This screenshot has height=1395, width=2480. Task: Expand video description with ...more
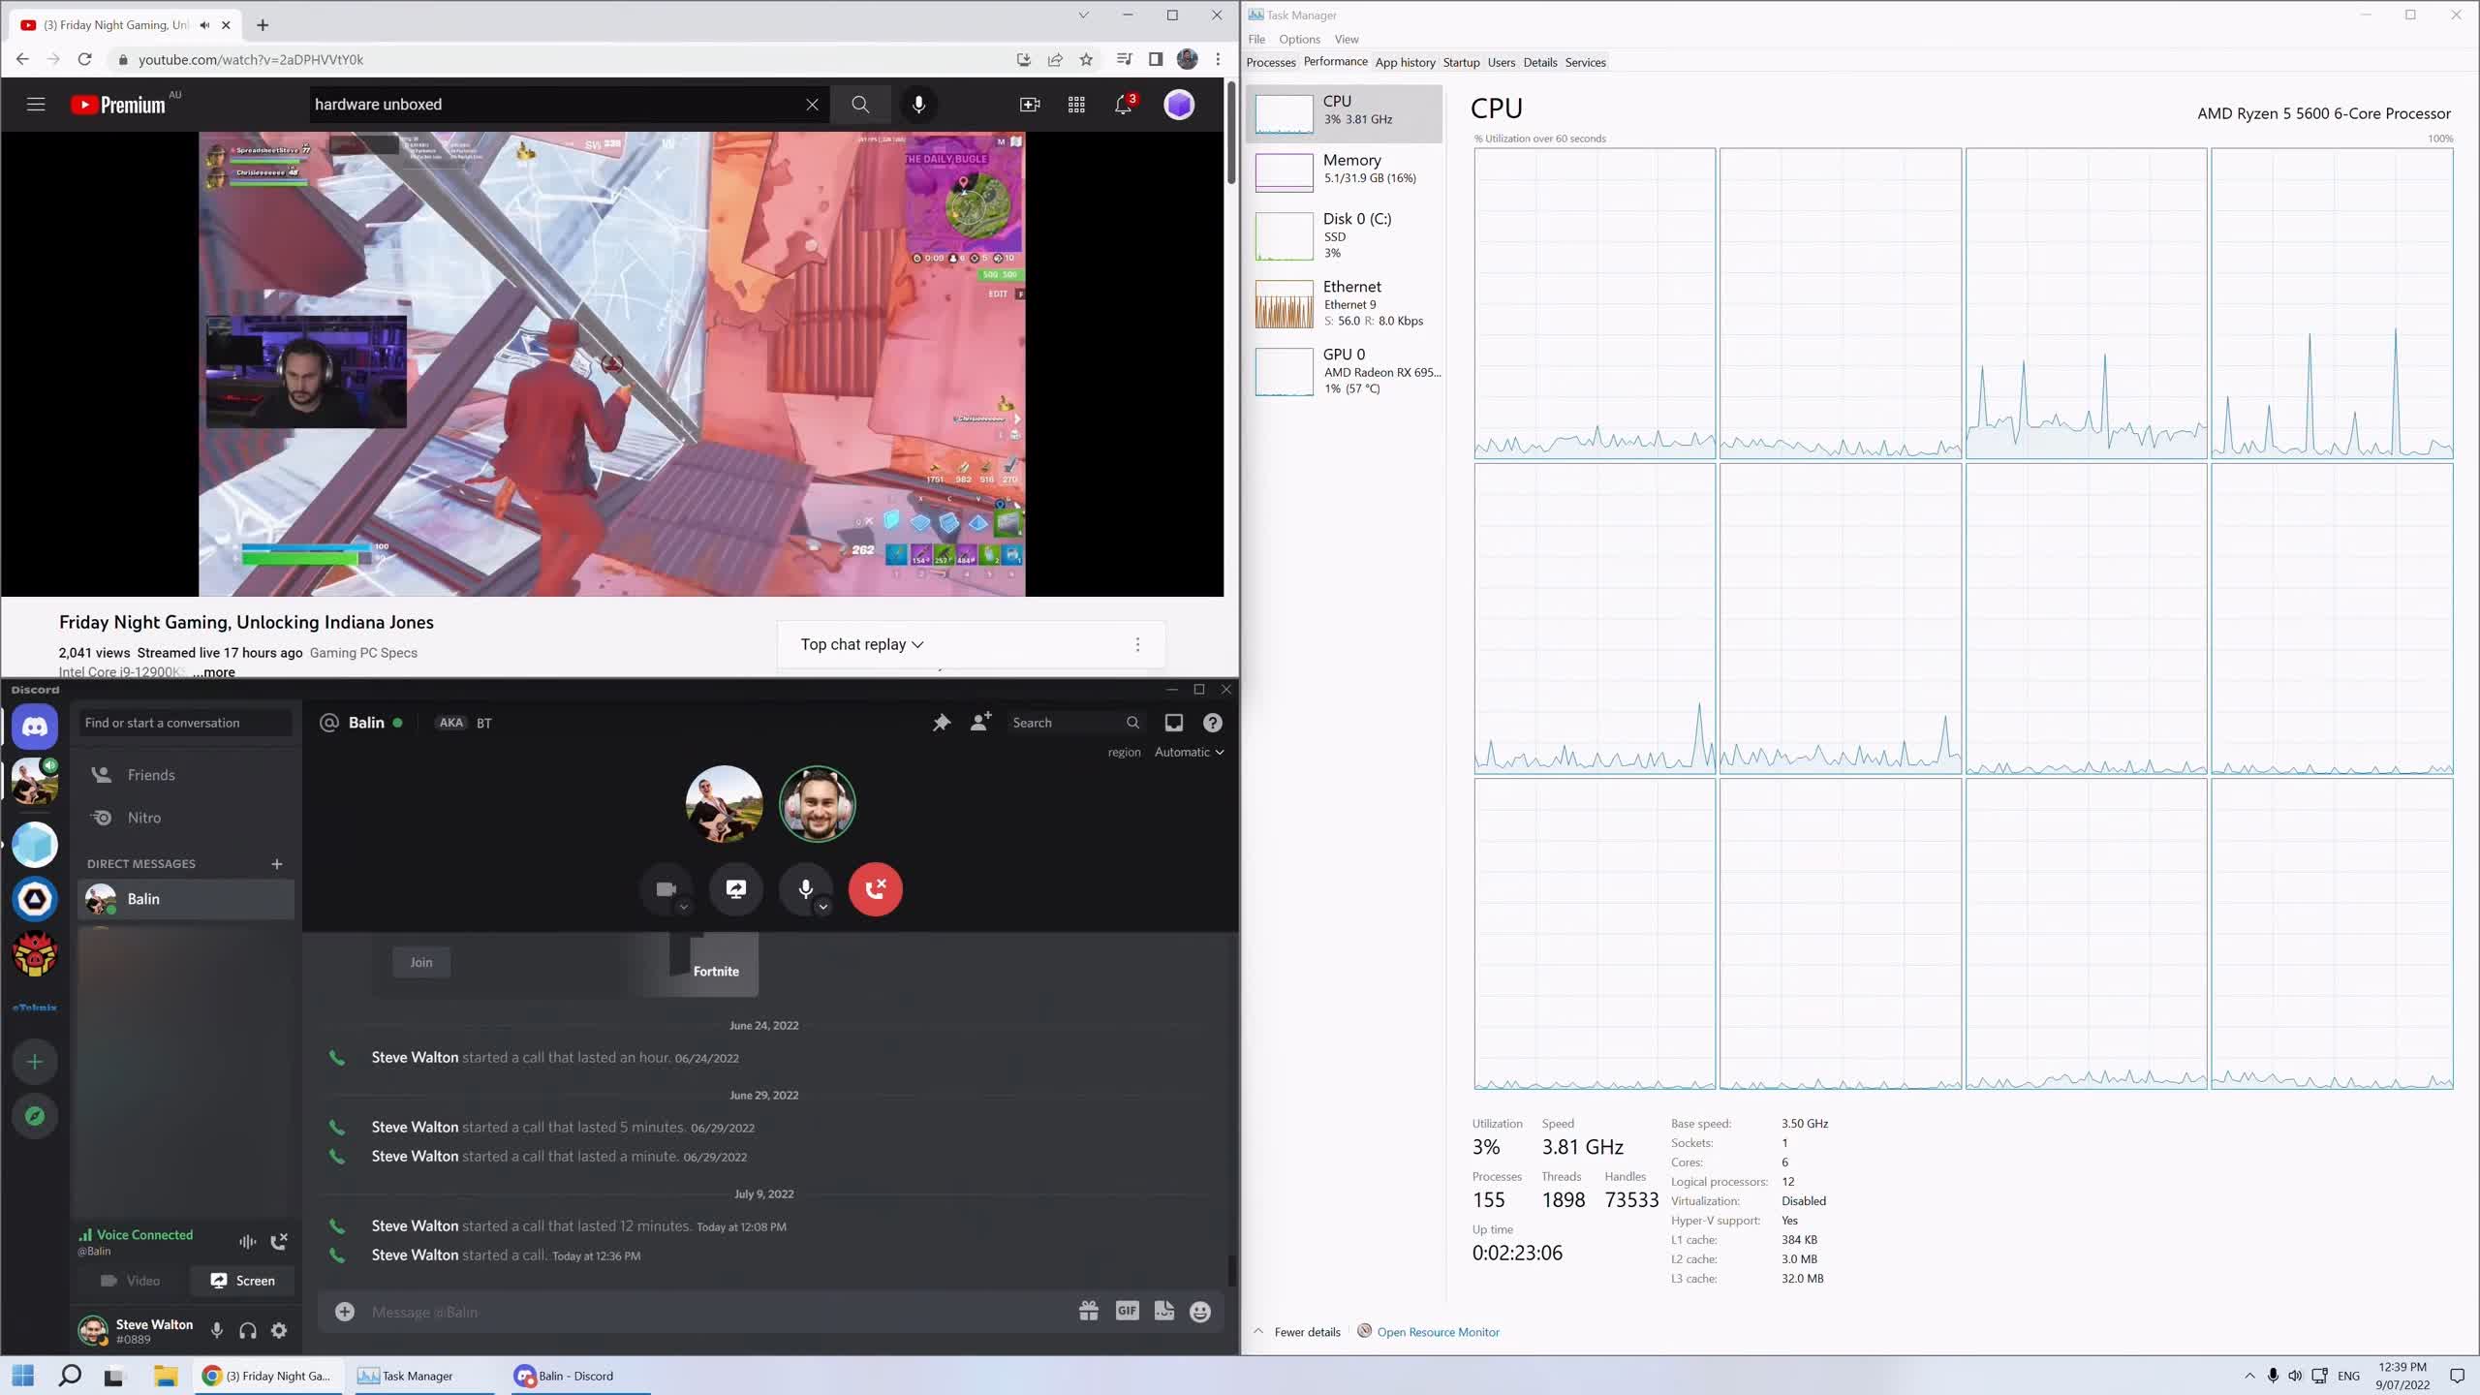(x=214, y=672)
